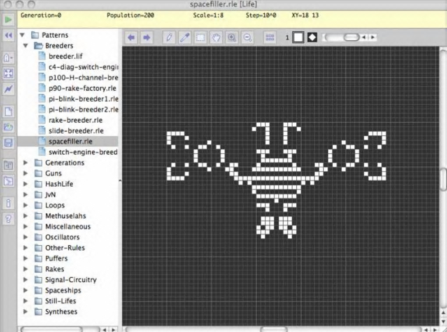Create a new pattern document
The height and width of the screenshot is (332, 447).
tap(8, 111)
